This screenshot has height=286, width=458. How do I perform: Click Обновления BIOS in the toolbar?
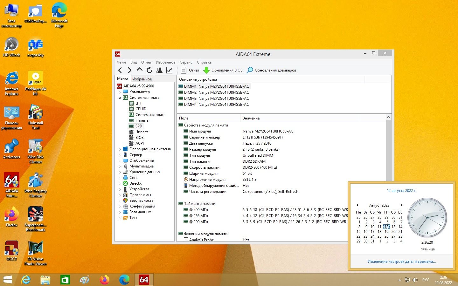pyautogui.click(x=223, y=70)
